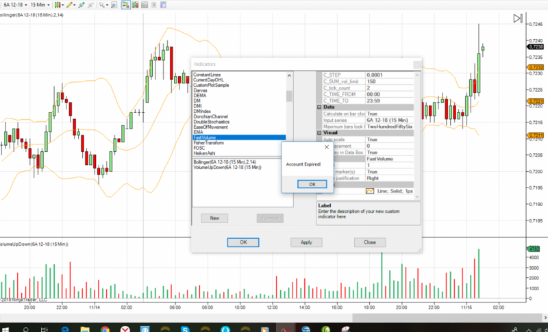The height and width of the screenshot is (332, 548).
Task: Open the 6A 12-18 instrument dropdown
Action: 15,5
